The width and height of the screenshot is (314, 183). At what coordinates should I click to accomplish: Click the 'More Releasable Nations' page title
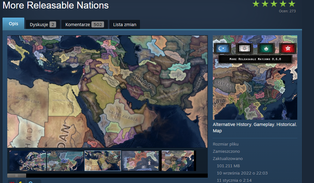[x=56, y=5]
